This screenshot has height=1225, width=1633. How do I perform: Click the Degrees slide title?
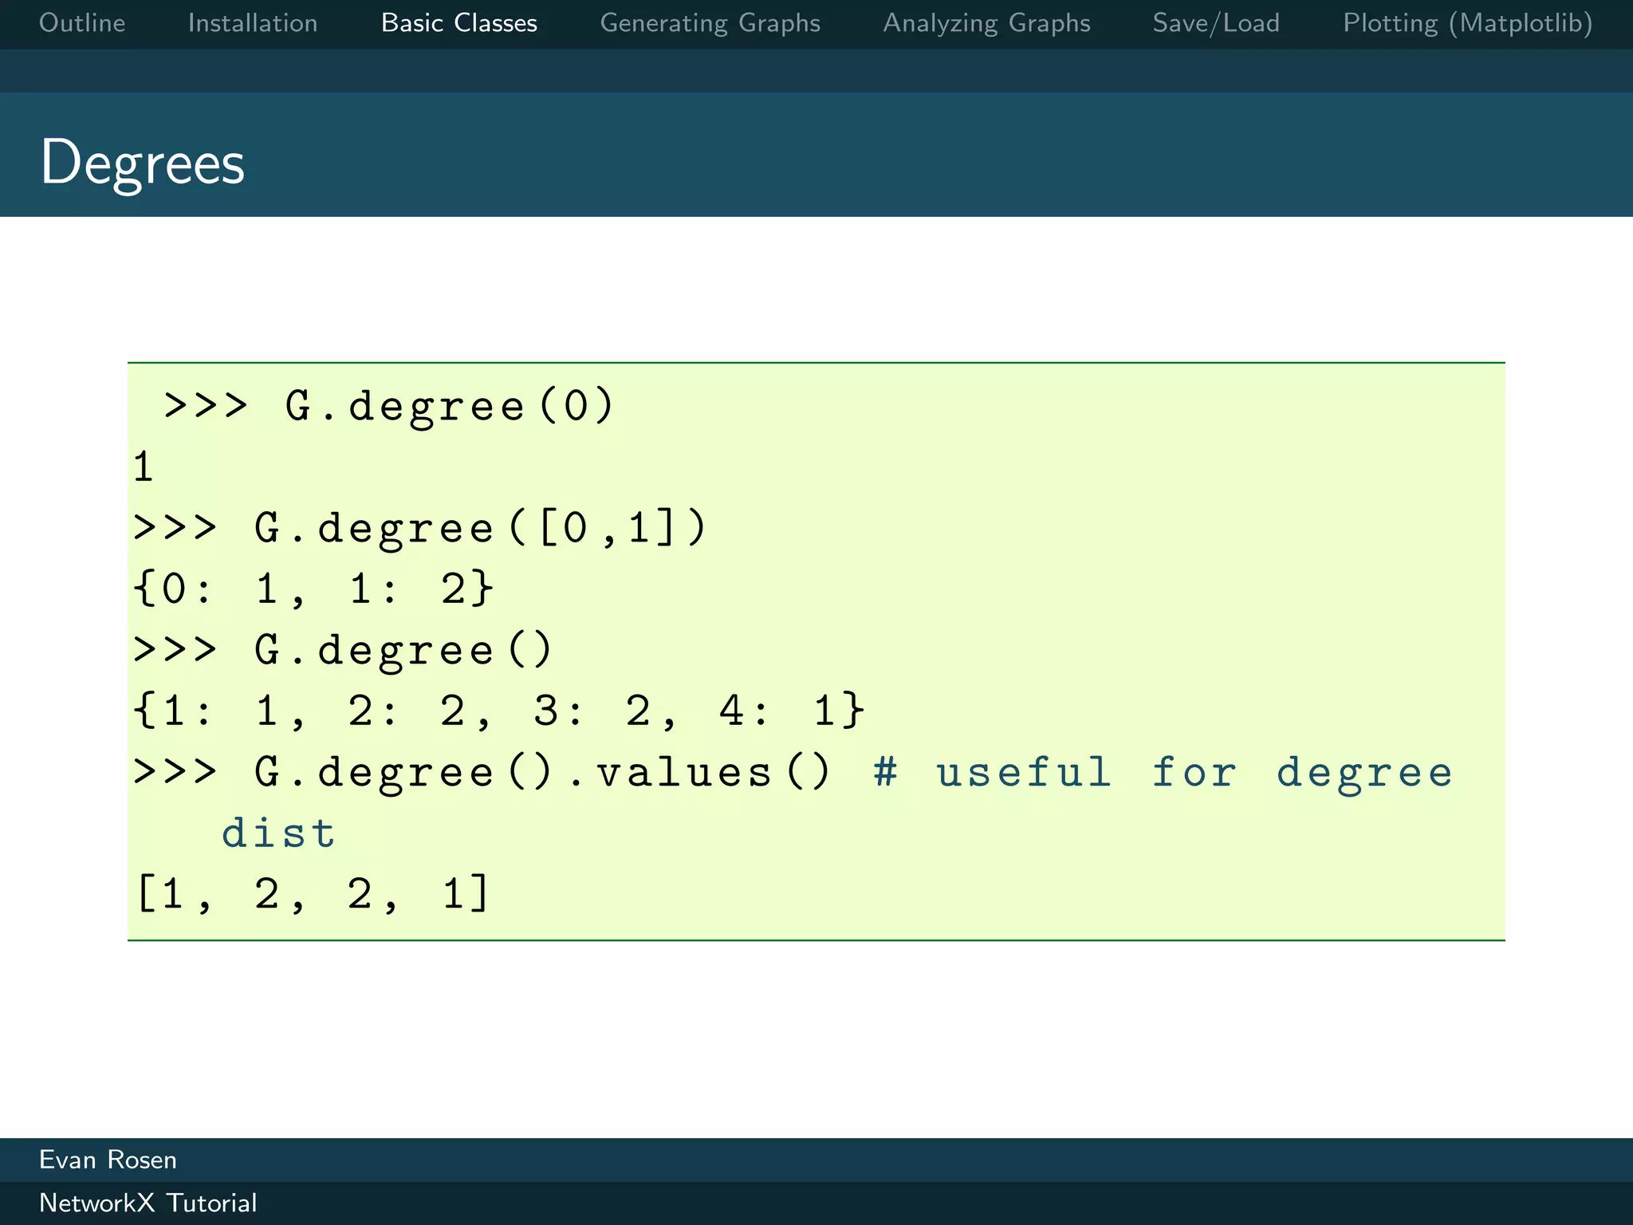pos(143,163)
